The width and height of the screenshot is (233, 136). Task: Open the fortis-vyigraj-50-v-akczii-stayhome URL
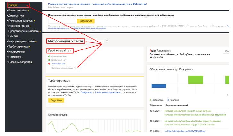[x=188, y=111]
